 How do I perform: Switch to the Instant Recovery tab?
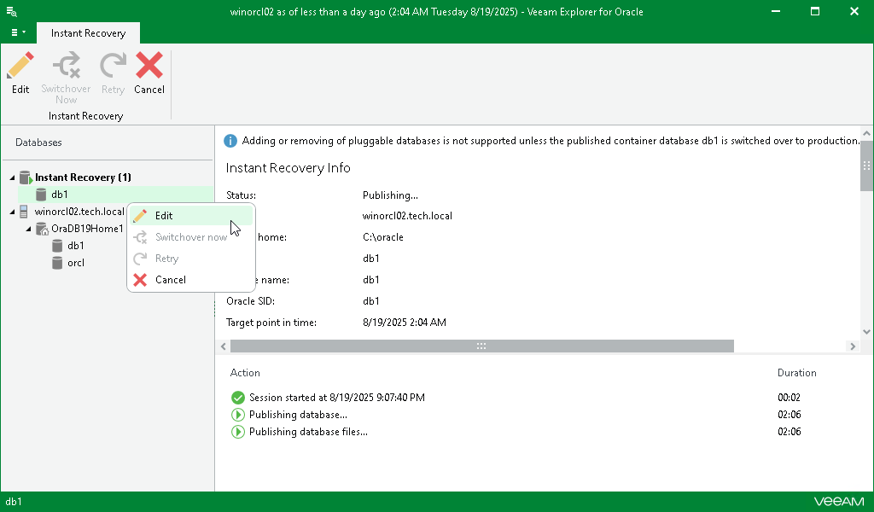click(x=88, y=32)
